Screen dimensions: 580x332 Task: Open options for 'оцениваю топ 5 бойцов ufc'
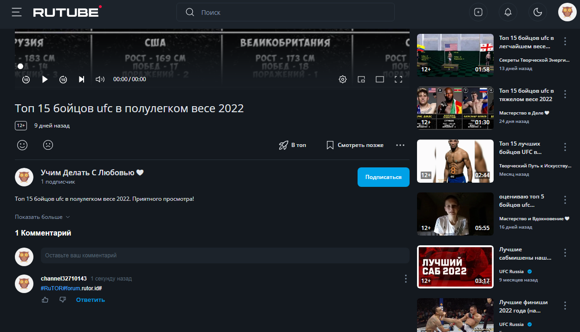565,200
